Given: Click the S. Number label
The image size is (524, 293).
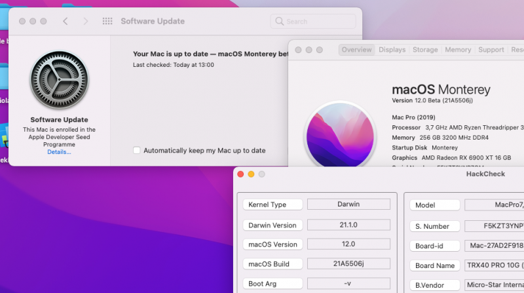Looking at the screenshot, I should point(435,226).
